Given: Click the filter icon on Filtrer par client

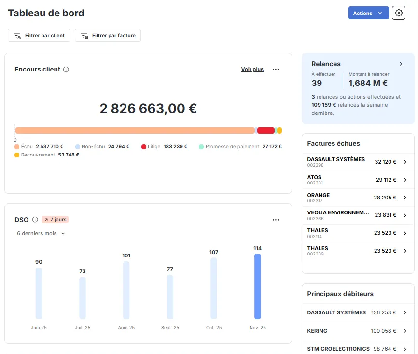Looking at the screenshot, I should click(17, 35).
